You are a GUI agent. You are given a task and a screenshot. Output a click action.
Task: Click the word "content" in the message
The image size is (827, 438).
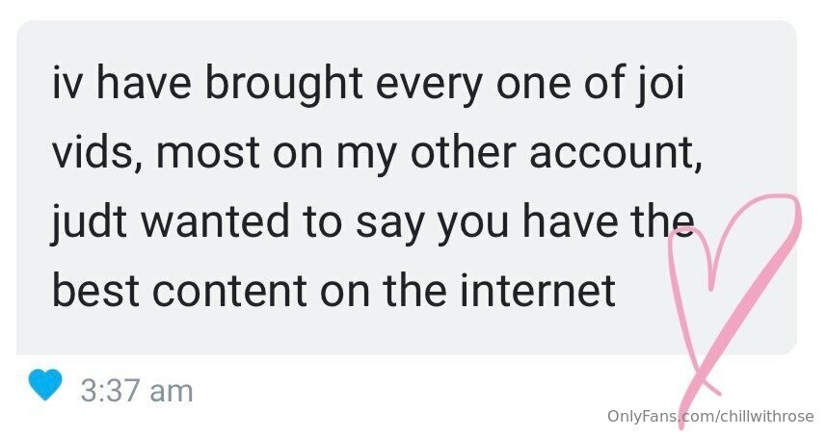coord(229,291)
